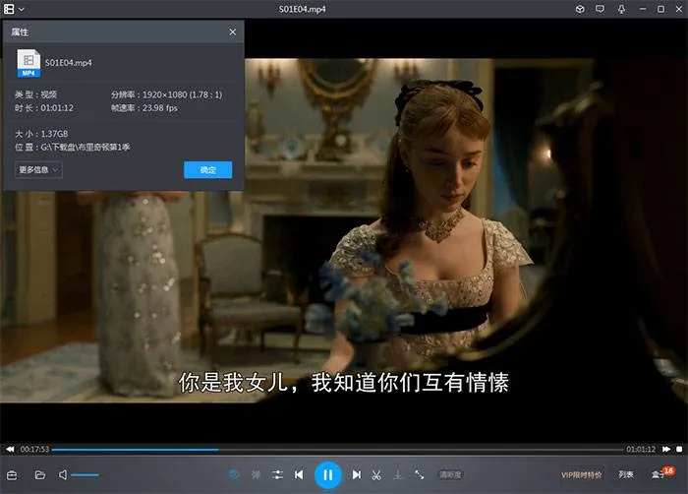The height and width of the screenshot is (494, 688).
Task: Click the file name S01E04.mp4 in properties
Action: point(69,63)
